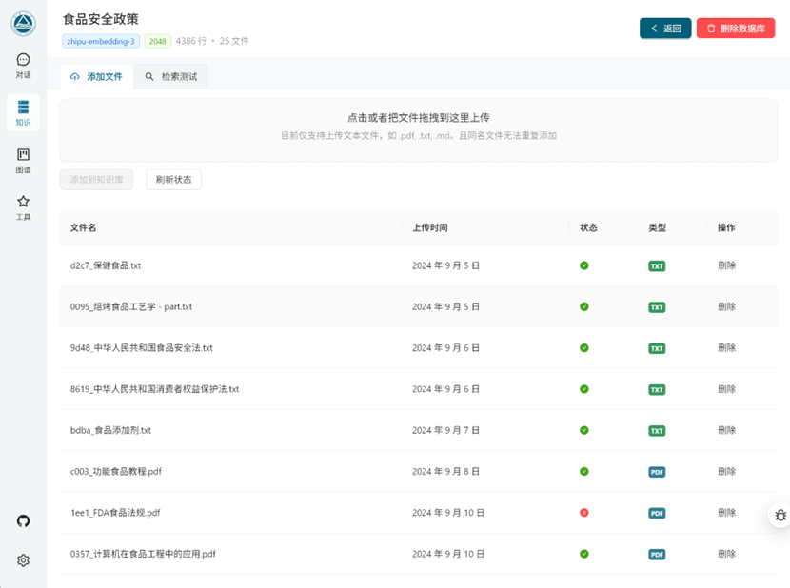
Task: Click the floating debug bug icon
Action: (780, 515)
